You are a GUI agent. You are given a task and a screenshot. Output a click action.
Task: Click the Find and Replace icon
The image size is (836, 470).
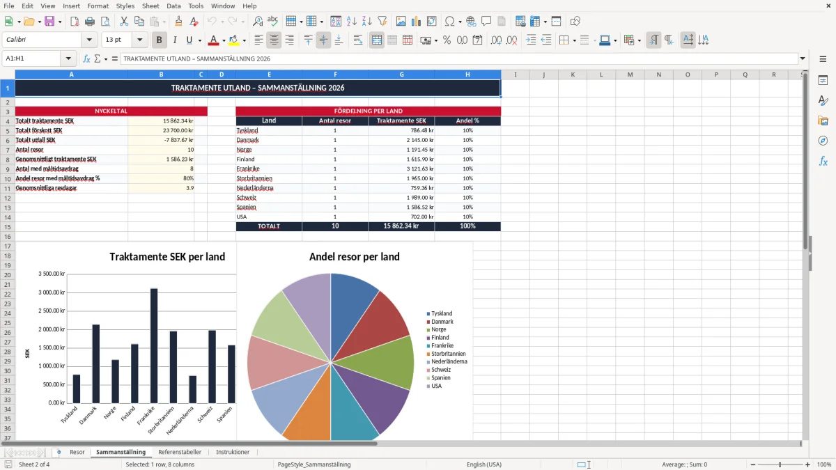[258, 22]
